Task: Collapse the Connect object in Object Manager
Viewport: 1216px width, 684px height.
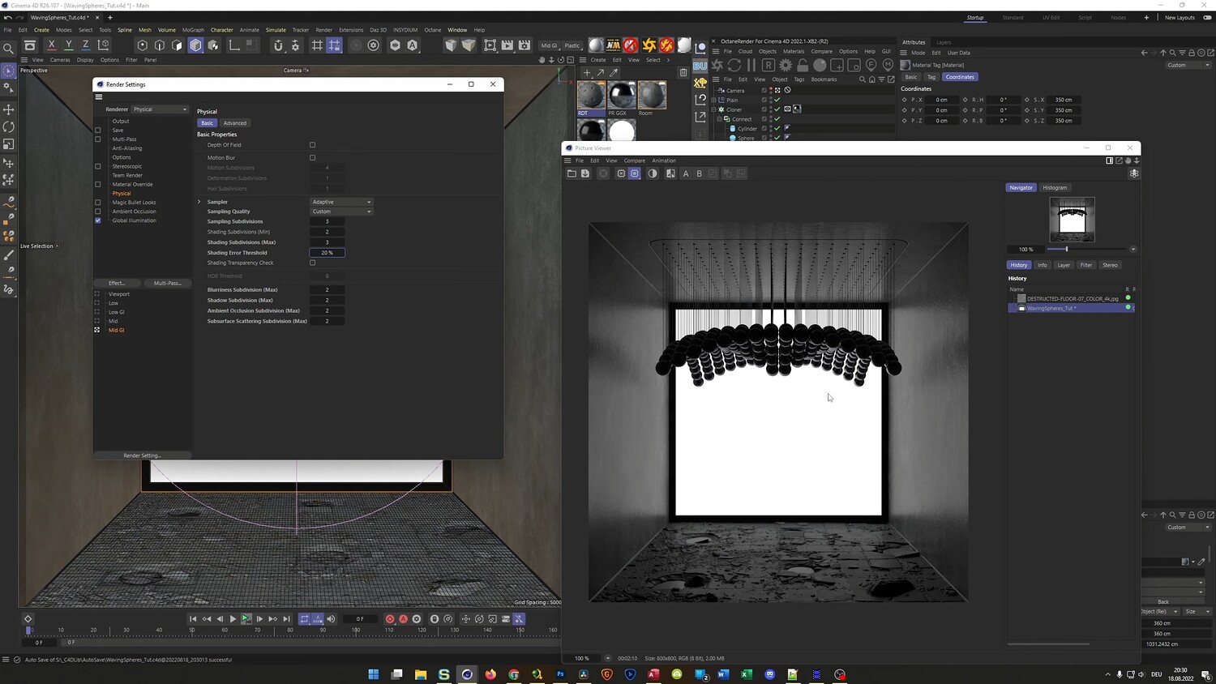Action: pyautogui.click(x=720, y=119)
